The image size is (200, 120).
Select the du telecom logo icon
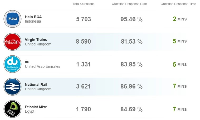[12, 64]
